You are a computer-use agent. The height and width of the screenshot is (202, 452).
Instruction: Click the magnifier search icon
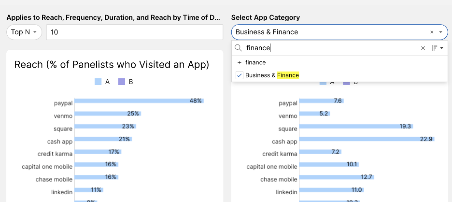[x=239, y=48]
